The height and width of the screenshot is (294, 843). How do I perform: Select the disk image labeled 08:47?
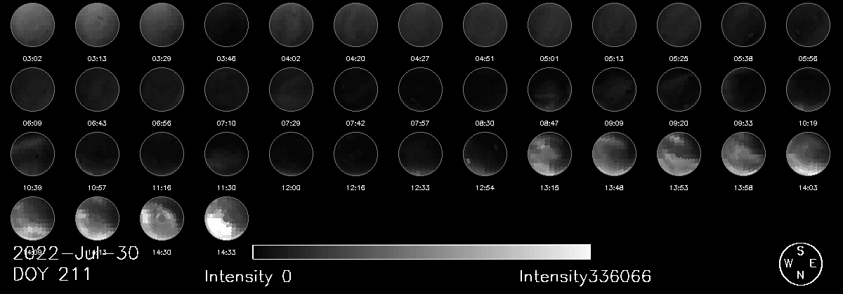549,88
